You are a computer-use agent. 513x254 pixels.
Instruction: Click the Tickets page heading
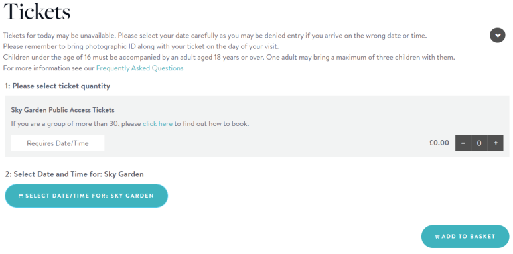(x=37, y=11)
